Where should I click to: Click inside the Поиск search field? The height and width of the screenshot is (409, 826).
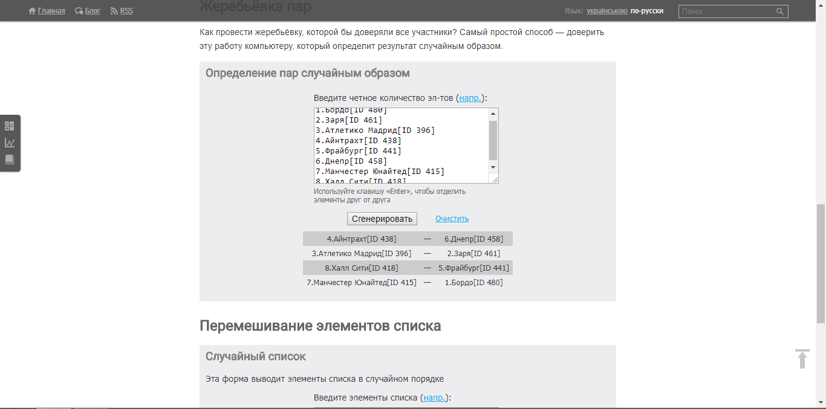point(727,11)
